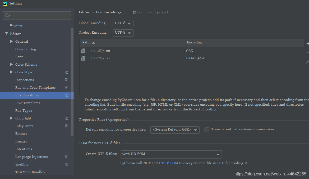Click the settings tree vertical scrollbar
The height and width of the screenshot is (179, 309).
(x=72, y=82)
